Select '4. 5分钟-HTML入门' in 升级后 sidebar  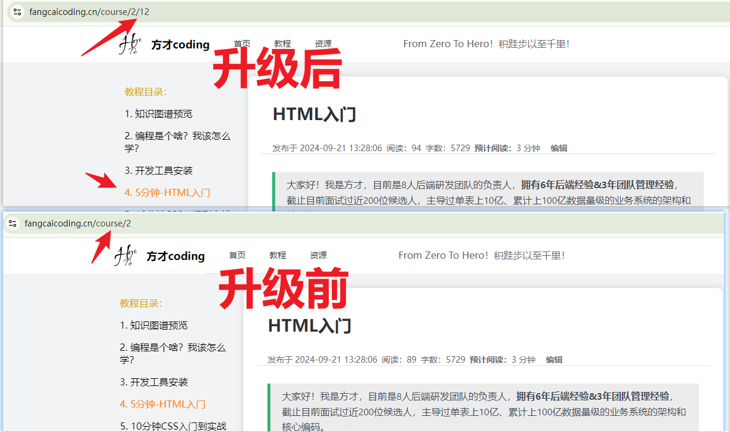coord(168,192)
